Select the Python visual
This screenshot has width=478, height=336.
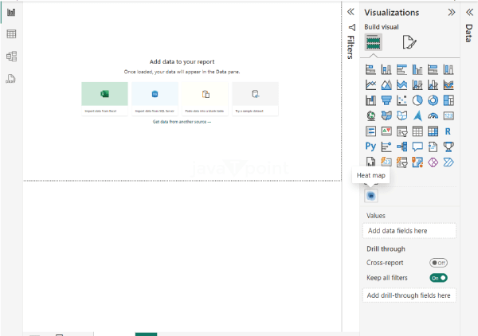(370, 147)
